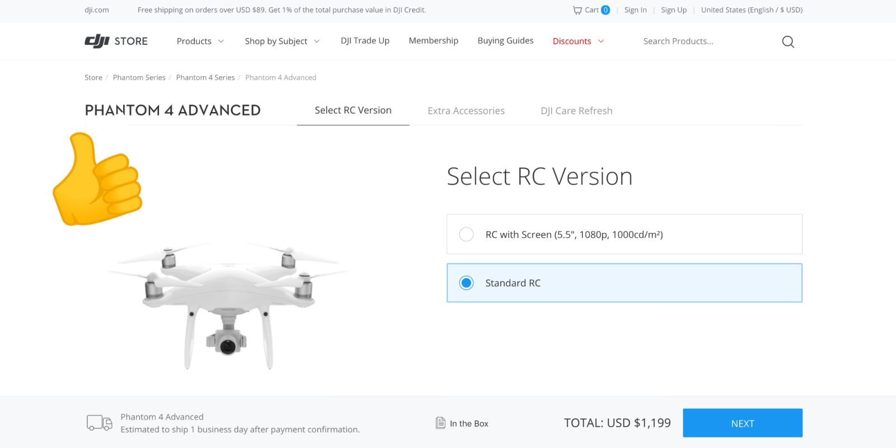Click the DJI Store logo
Screen dimensions: 896x448
pyautogui.click(x=116, y=41)
